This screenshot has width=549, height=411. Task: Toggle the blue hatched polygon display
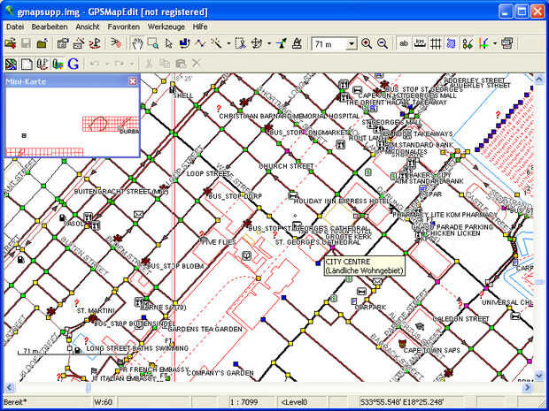(451, 43)
